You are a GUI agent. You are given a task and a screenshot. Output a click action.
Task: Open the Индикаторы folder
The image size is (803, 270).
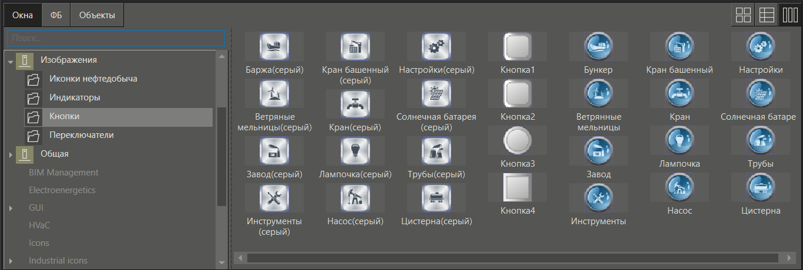point(75,97)
